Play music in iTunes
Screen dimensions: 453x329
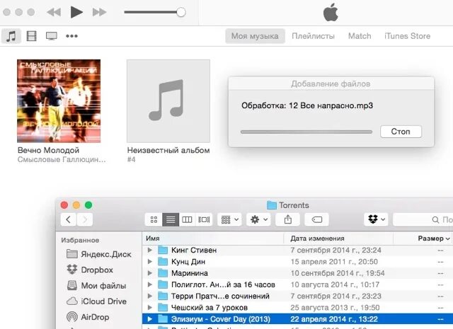click(76, 12)
